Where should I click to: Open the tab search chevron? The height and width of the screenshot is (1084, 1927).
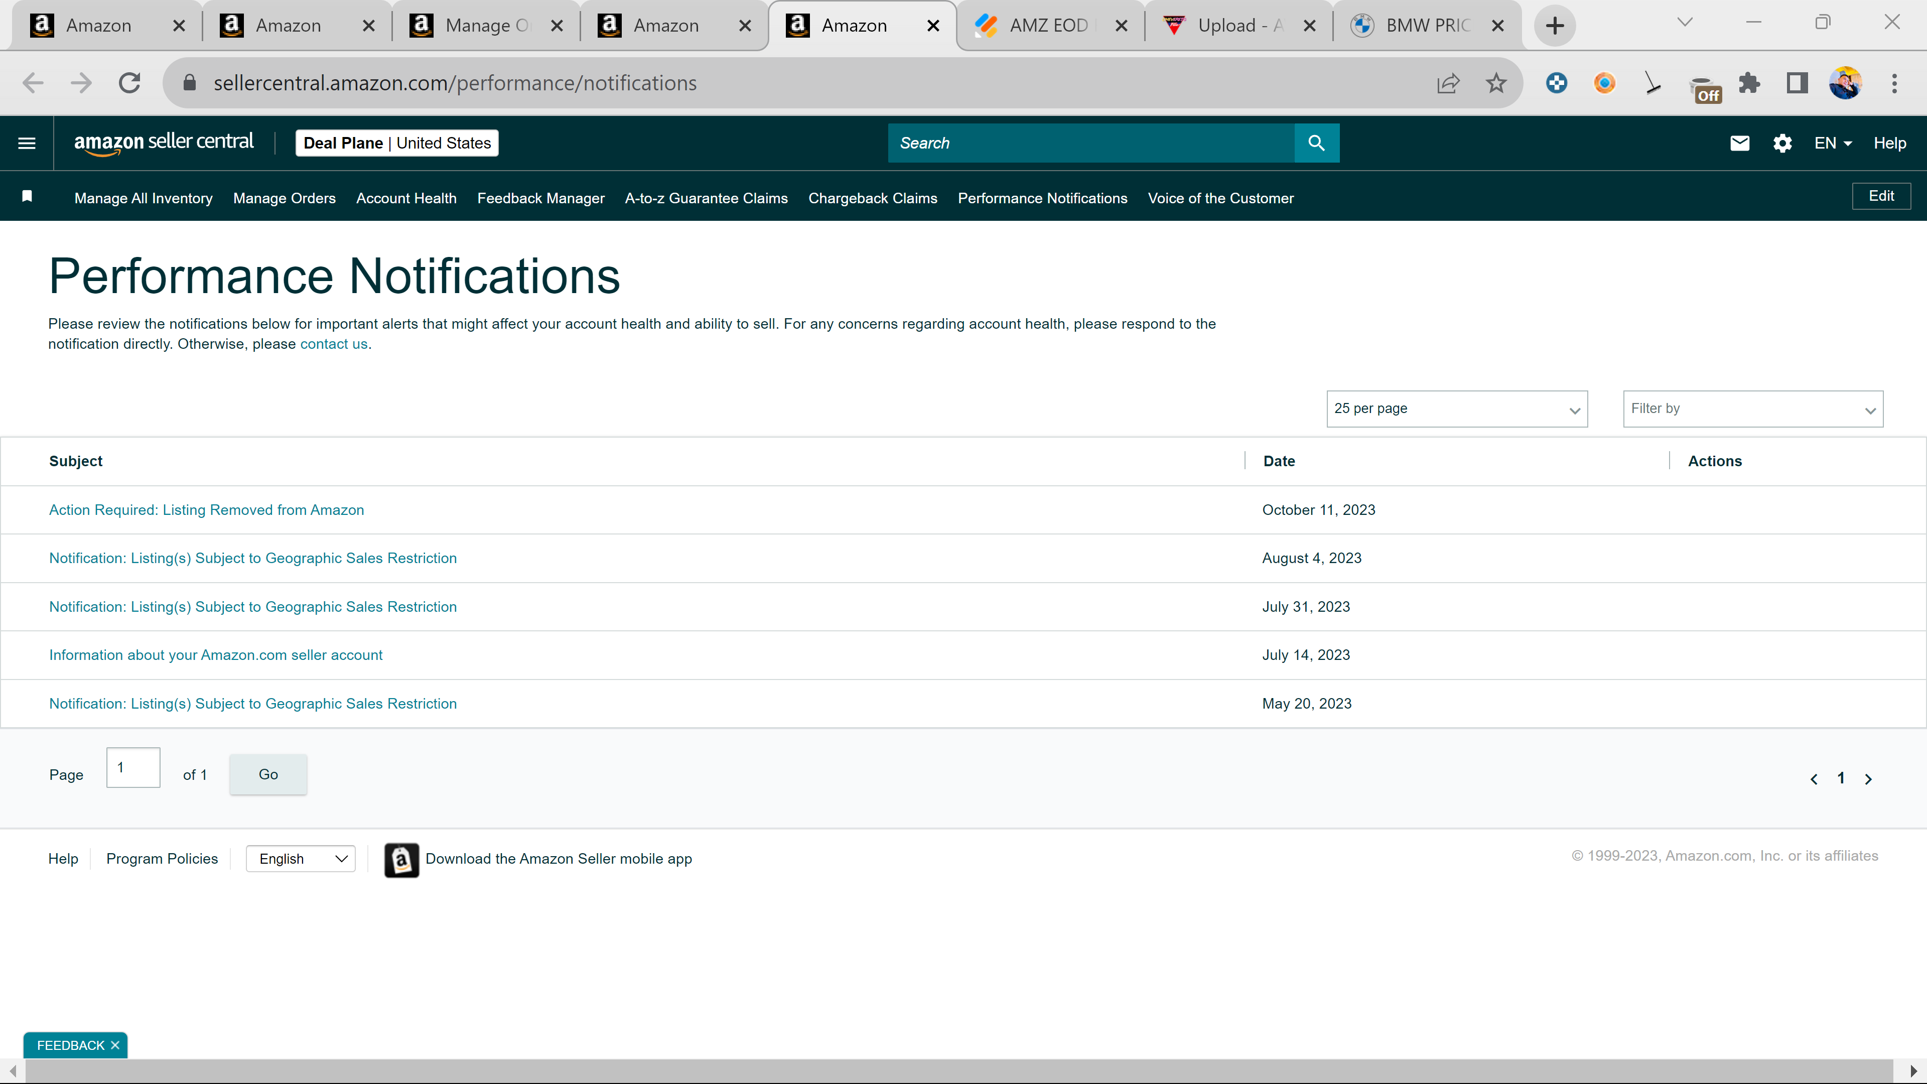(x=1685, y=23)
